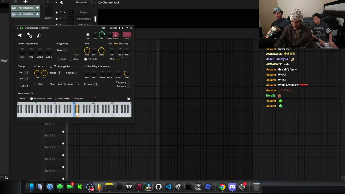Click the arpeggiator off (X) icon
Image resolution: width=345 pixels, height=194 pixels.
click(x=35, y=66)
